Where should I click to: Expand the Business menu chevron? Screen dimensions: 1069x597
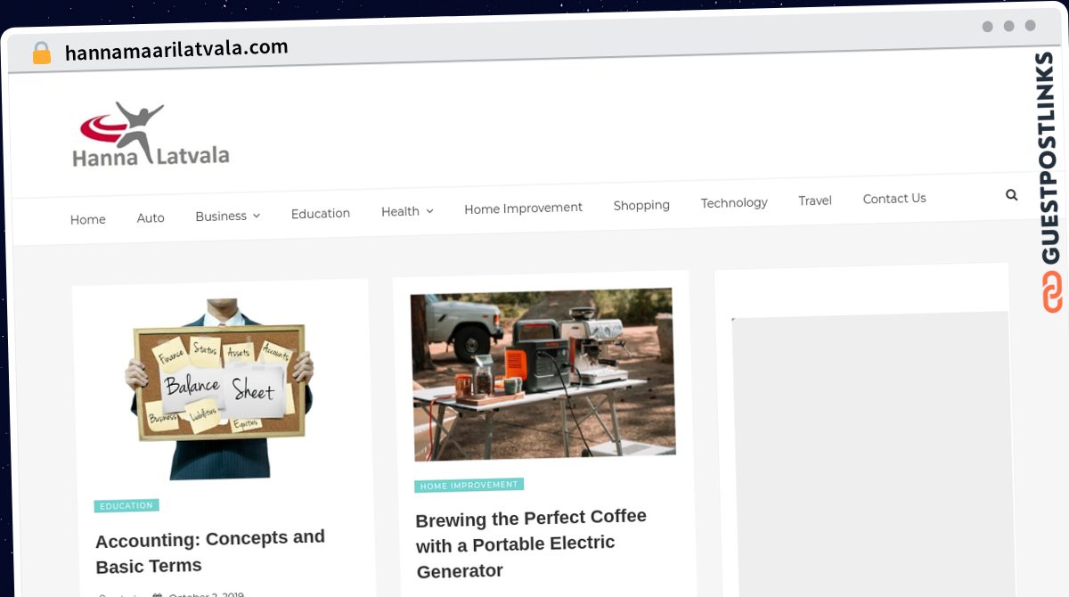click(x=257, y=216)
